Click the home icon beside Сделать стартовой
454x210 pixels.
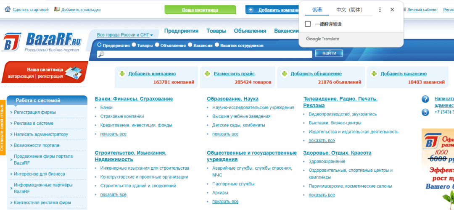(8, 9)
